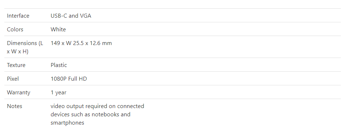Click the Pixel row label
The image size is (347, 139).
(13, 79)
